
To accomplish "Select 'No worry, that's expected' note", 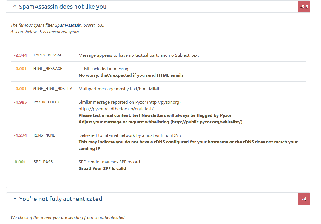I will coord(131,75).
